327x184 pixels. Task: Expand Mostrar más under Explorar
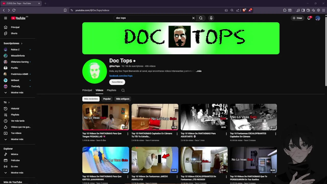point(17,173)
